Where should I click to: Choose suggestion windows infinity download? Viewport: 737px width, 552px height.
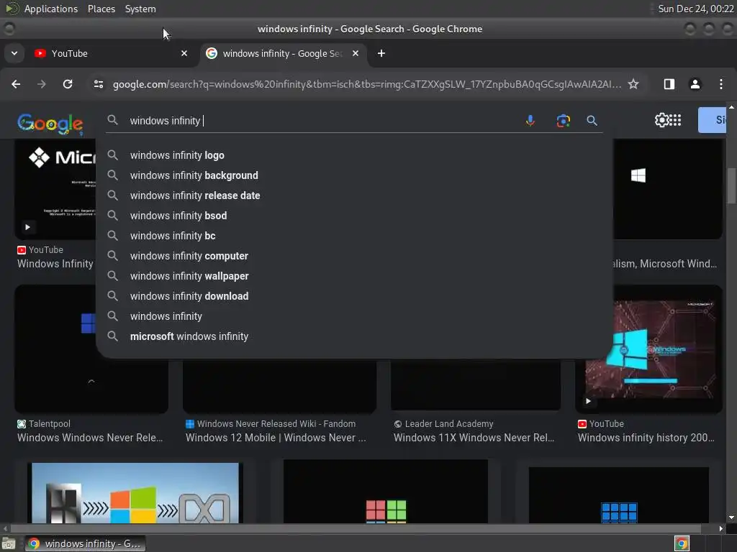pyautogui.click(x=354, y=297)
